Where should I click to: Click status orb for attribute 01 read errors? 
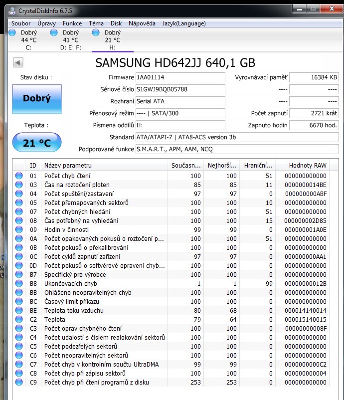[x=19, y=176]
